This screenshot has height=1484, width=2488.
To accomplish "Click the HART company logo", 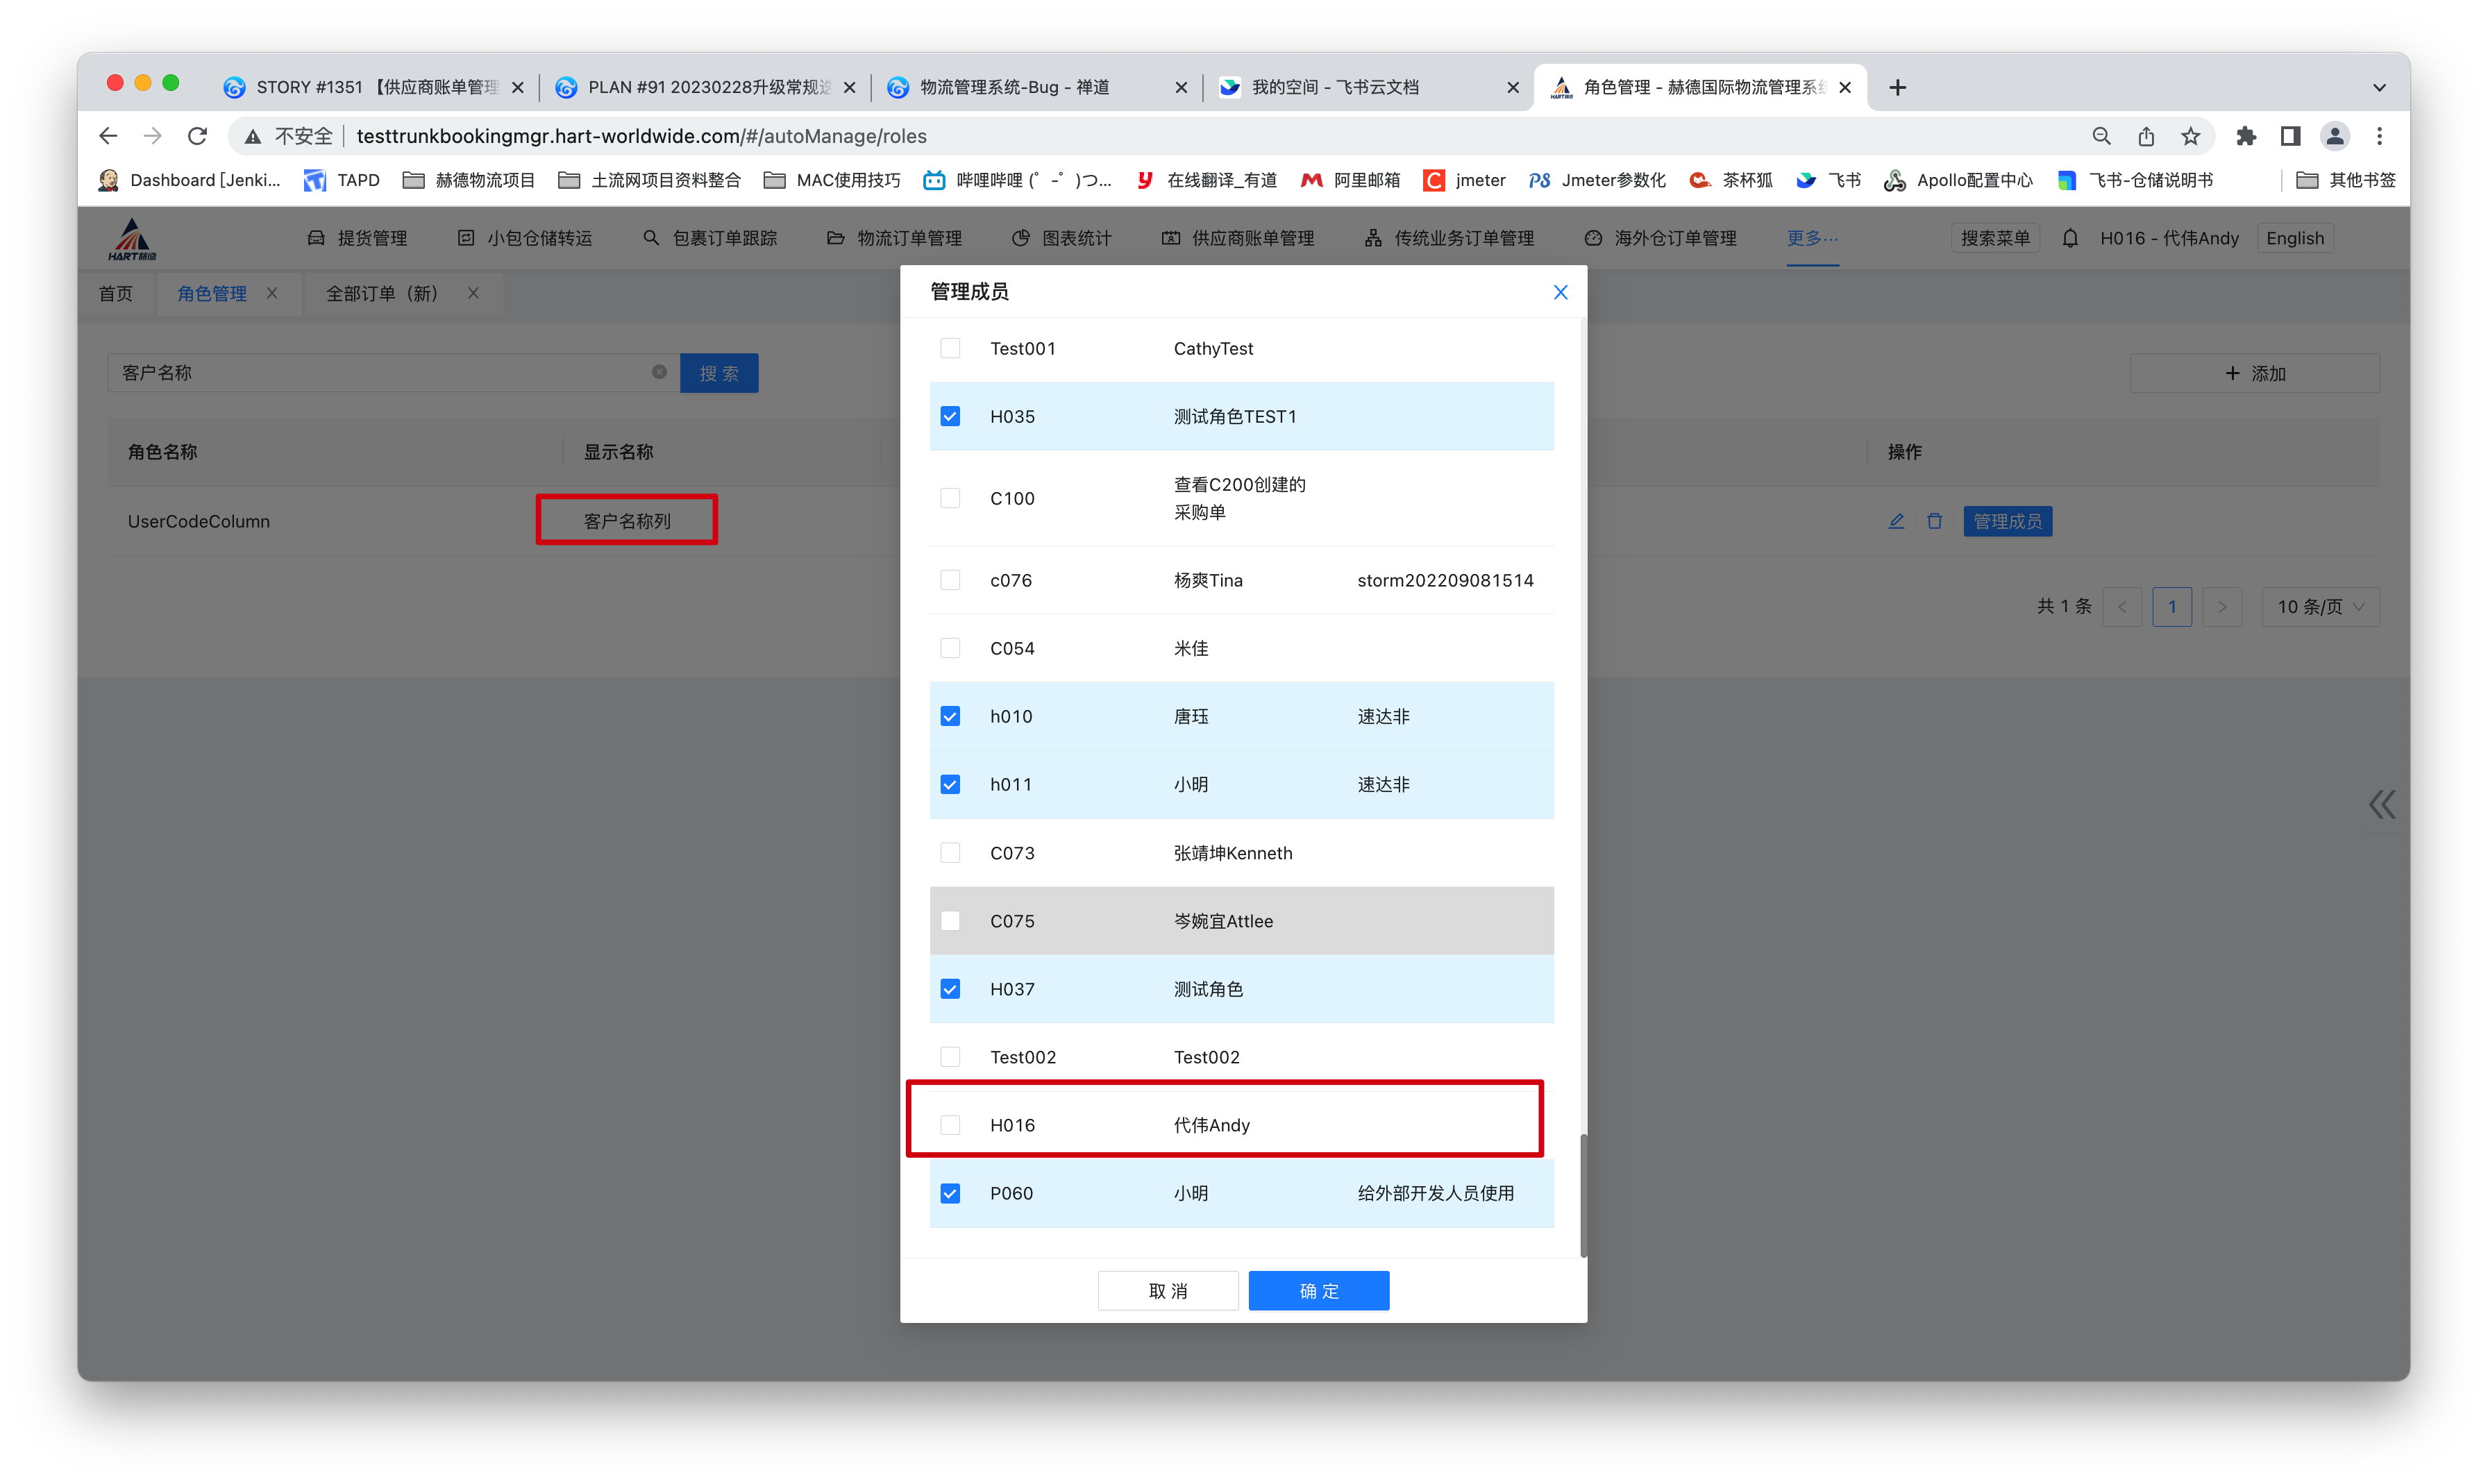I will pyautogui.click(x=133, y=238).
